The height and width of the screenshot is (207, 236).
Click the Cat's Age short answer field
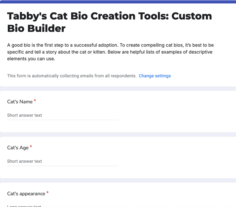(x=63, y=161)
